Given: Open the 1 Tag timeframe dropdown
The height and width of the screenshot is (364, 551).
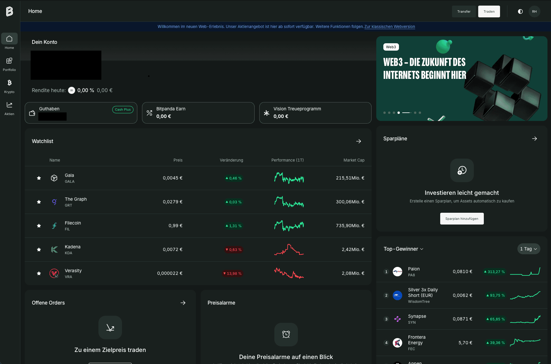Looking at the screenshot, I should click(529, 249).
